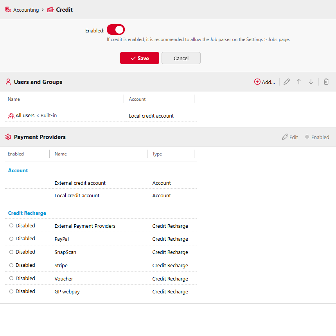This screenshot has height=336, width=336.
Task: Collapse the Account provider group
Action: (18, 171)
